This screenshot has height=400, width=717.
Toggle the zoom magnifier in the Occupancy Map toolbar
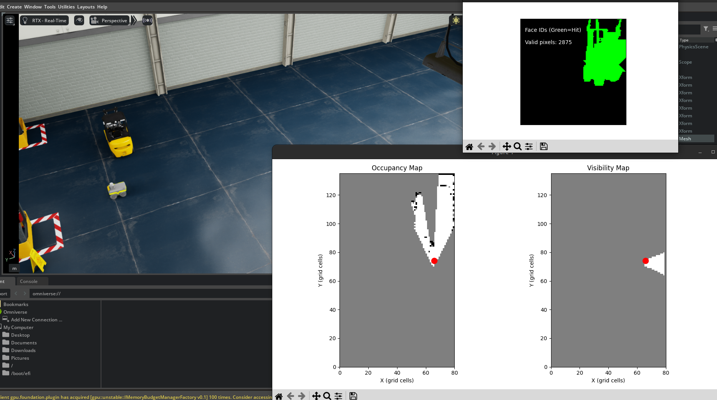pyautogui.click(x=327, y=396)
